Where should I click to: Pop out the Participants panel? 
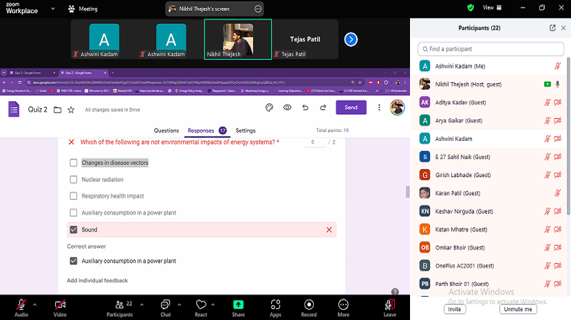pos(552,28)
